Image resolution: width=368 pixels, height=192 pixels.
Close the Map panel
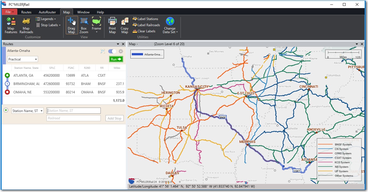362,44
